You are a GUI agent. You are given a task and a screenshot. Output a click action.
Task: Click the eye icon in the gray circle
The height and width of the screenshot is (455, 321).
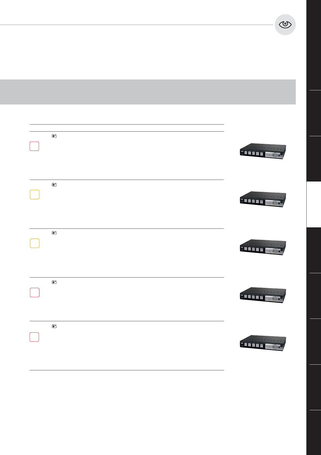(x=285, y=25)
